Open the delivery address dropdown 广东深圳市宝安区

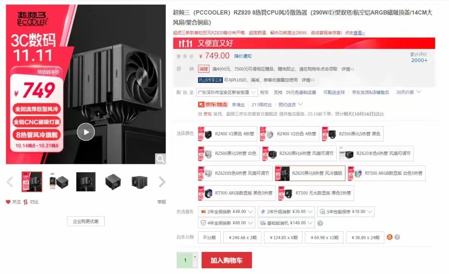click(227, 93)
